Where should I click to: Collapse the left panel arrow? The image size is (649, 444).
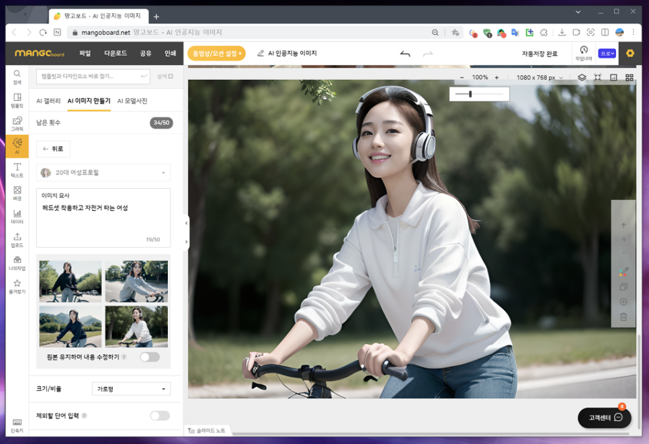186,223
